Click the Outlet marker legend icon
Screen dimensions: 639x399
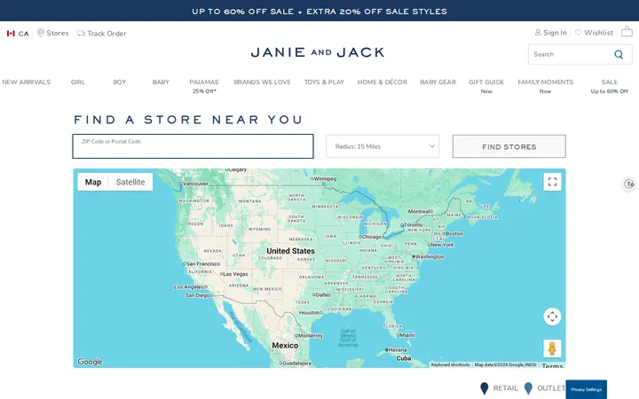pyautogui.click(x=528, y=388)
